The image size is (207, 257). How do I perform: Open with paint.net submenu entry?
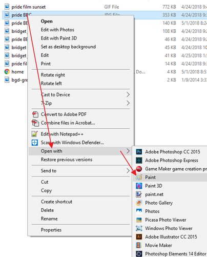[x=154, y=194]
